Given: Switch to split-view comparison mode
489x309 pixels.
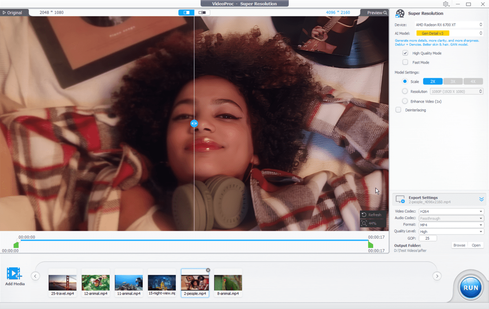Looking at the screenshot, I should click(186, 13).
